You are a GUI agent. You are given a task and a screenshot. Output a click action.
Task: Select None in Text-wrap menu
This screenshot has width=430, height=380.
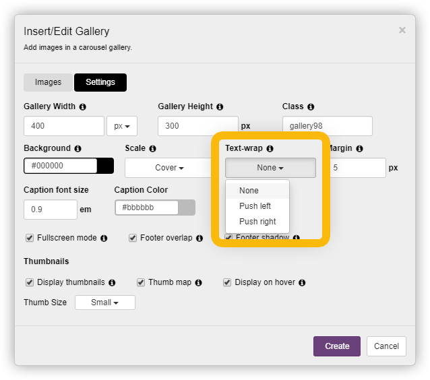[257, 191]
